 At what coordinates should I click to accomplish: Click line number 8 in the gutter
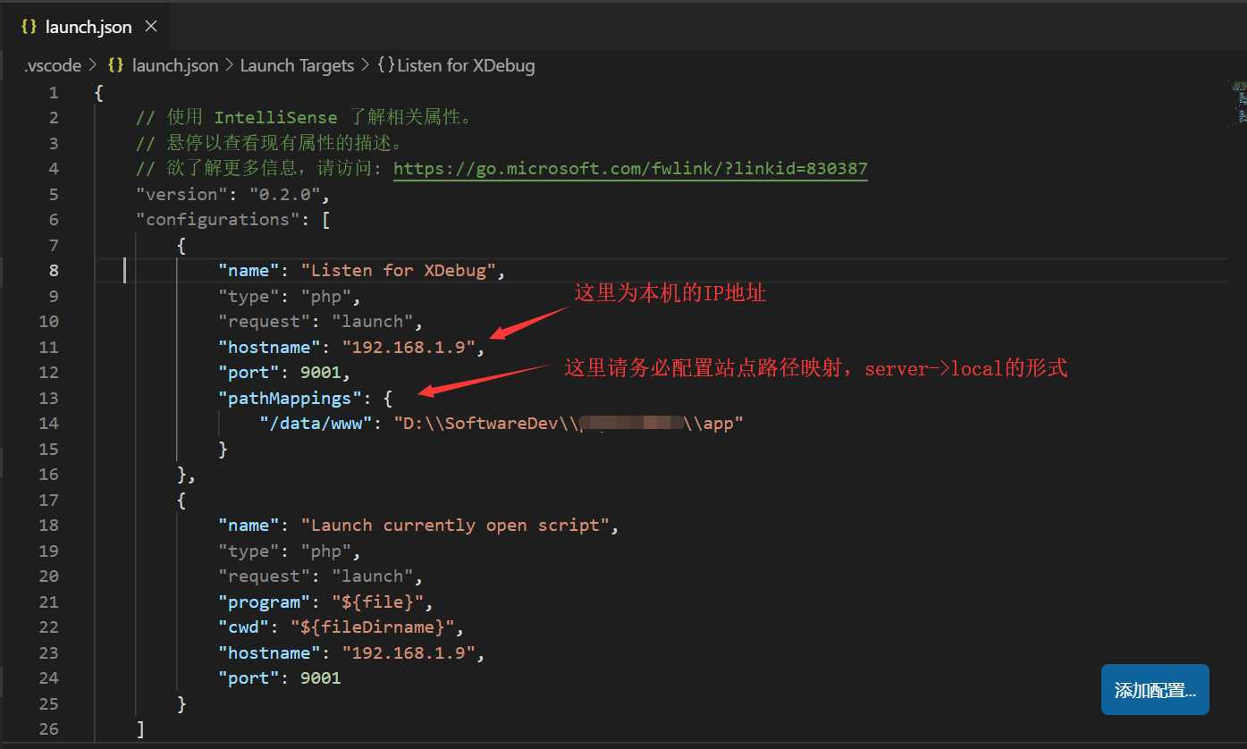(x=54, y=270)
